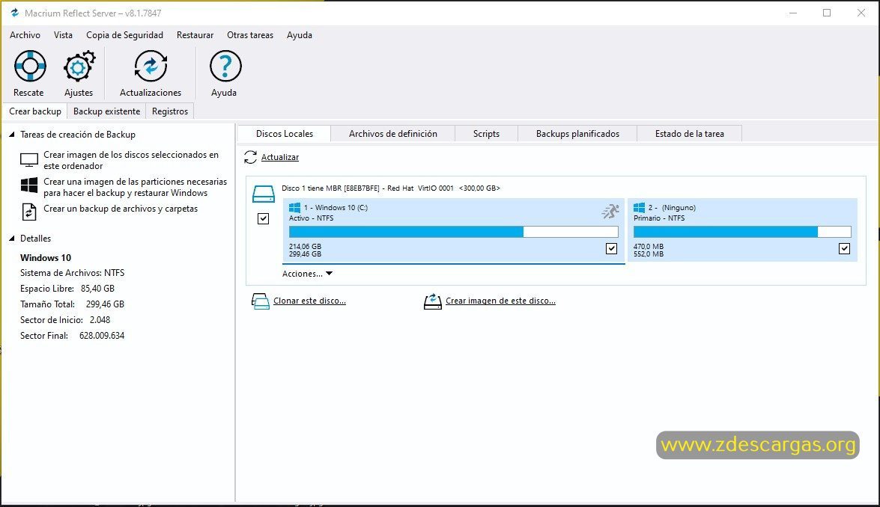Click the Crear imagen de este disco icon
This screenshot has height=507, width=880.
pyautogui.click(x=433, y=301)
